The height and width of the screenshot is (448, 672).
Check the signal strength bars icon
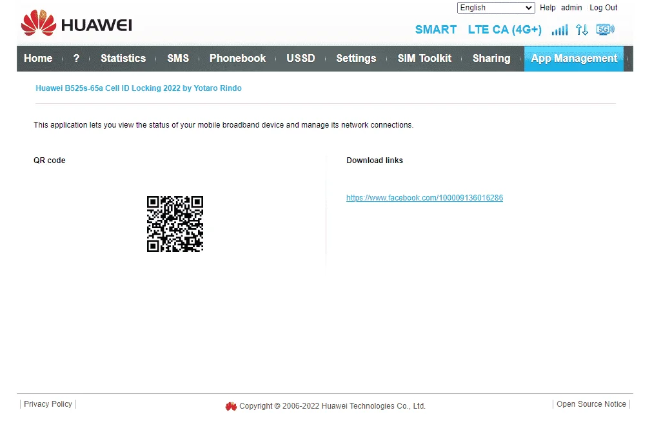(560, 30)
